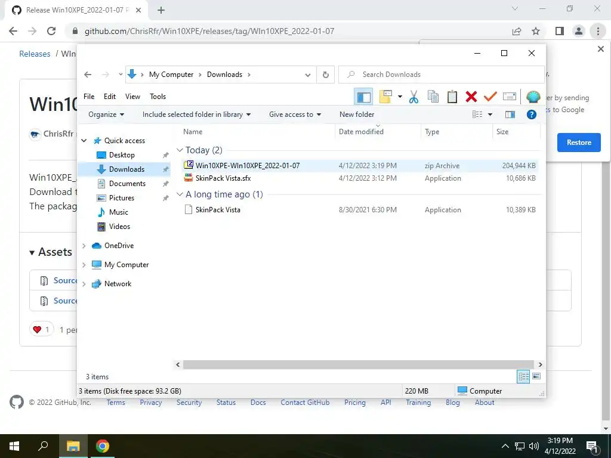
Task: Expand the My Computer tree node
Action: click(x=84, y=265)
